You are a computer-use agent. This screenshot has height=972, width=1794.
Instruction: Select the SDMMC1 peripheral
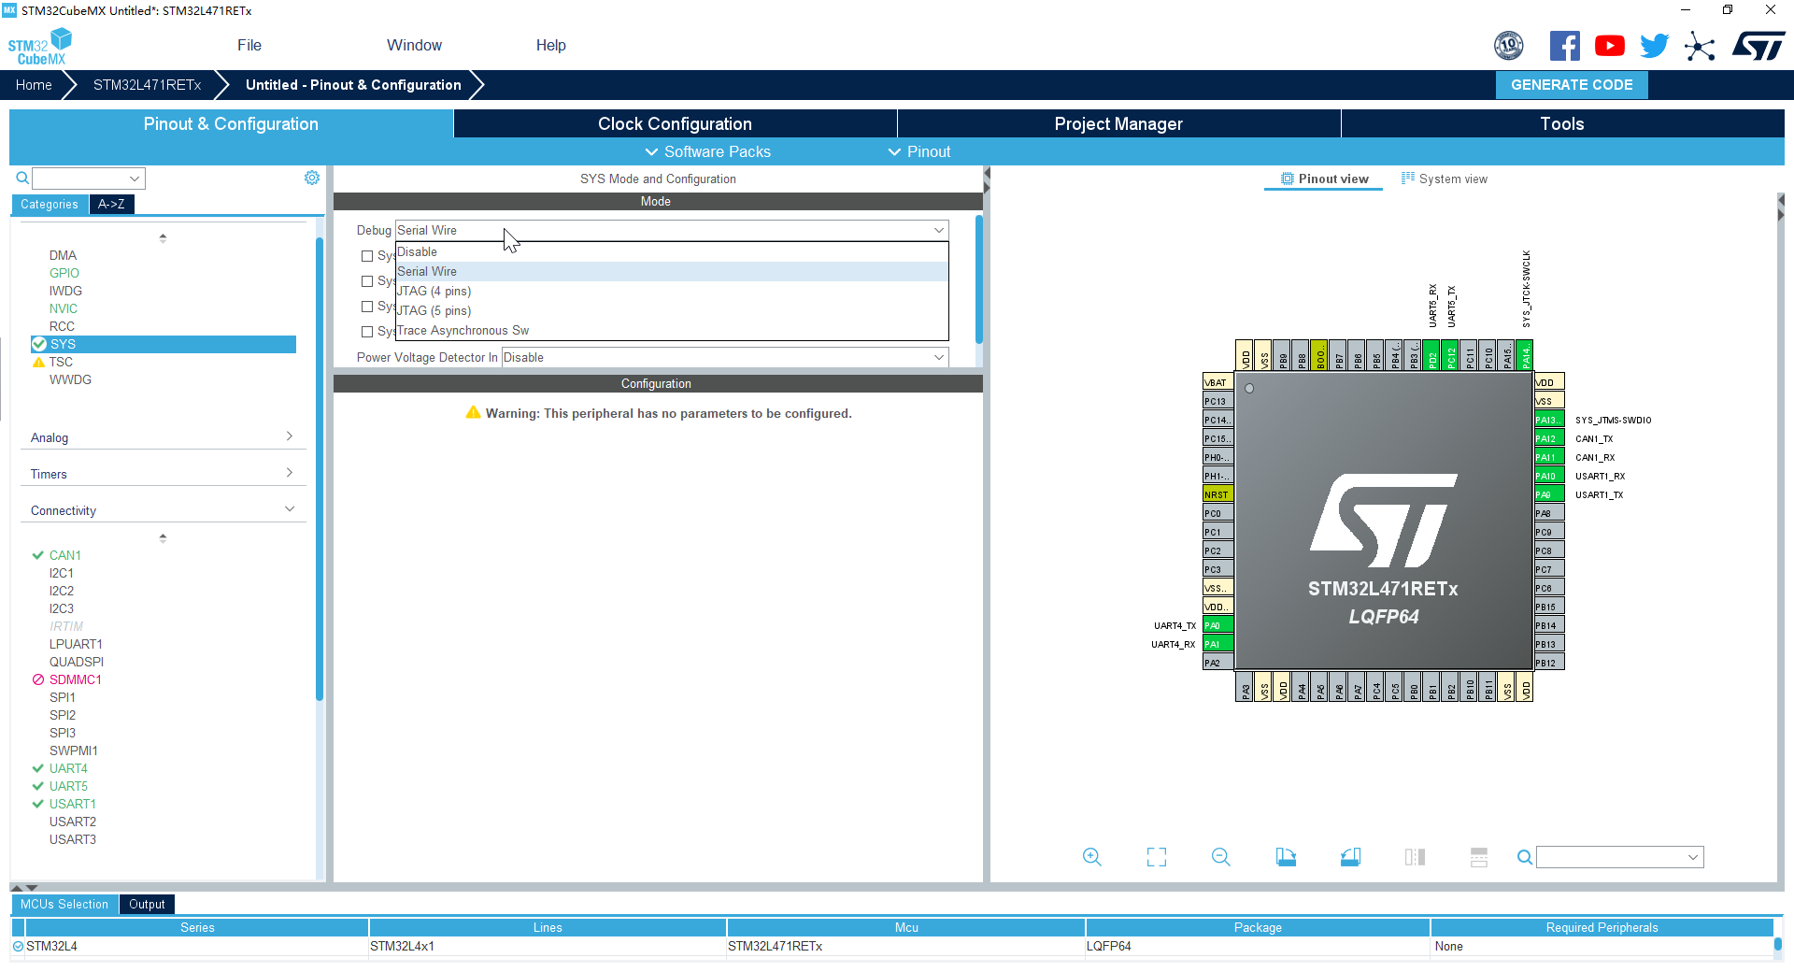pos(75,679)
